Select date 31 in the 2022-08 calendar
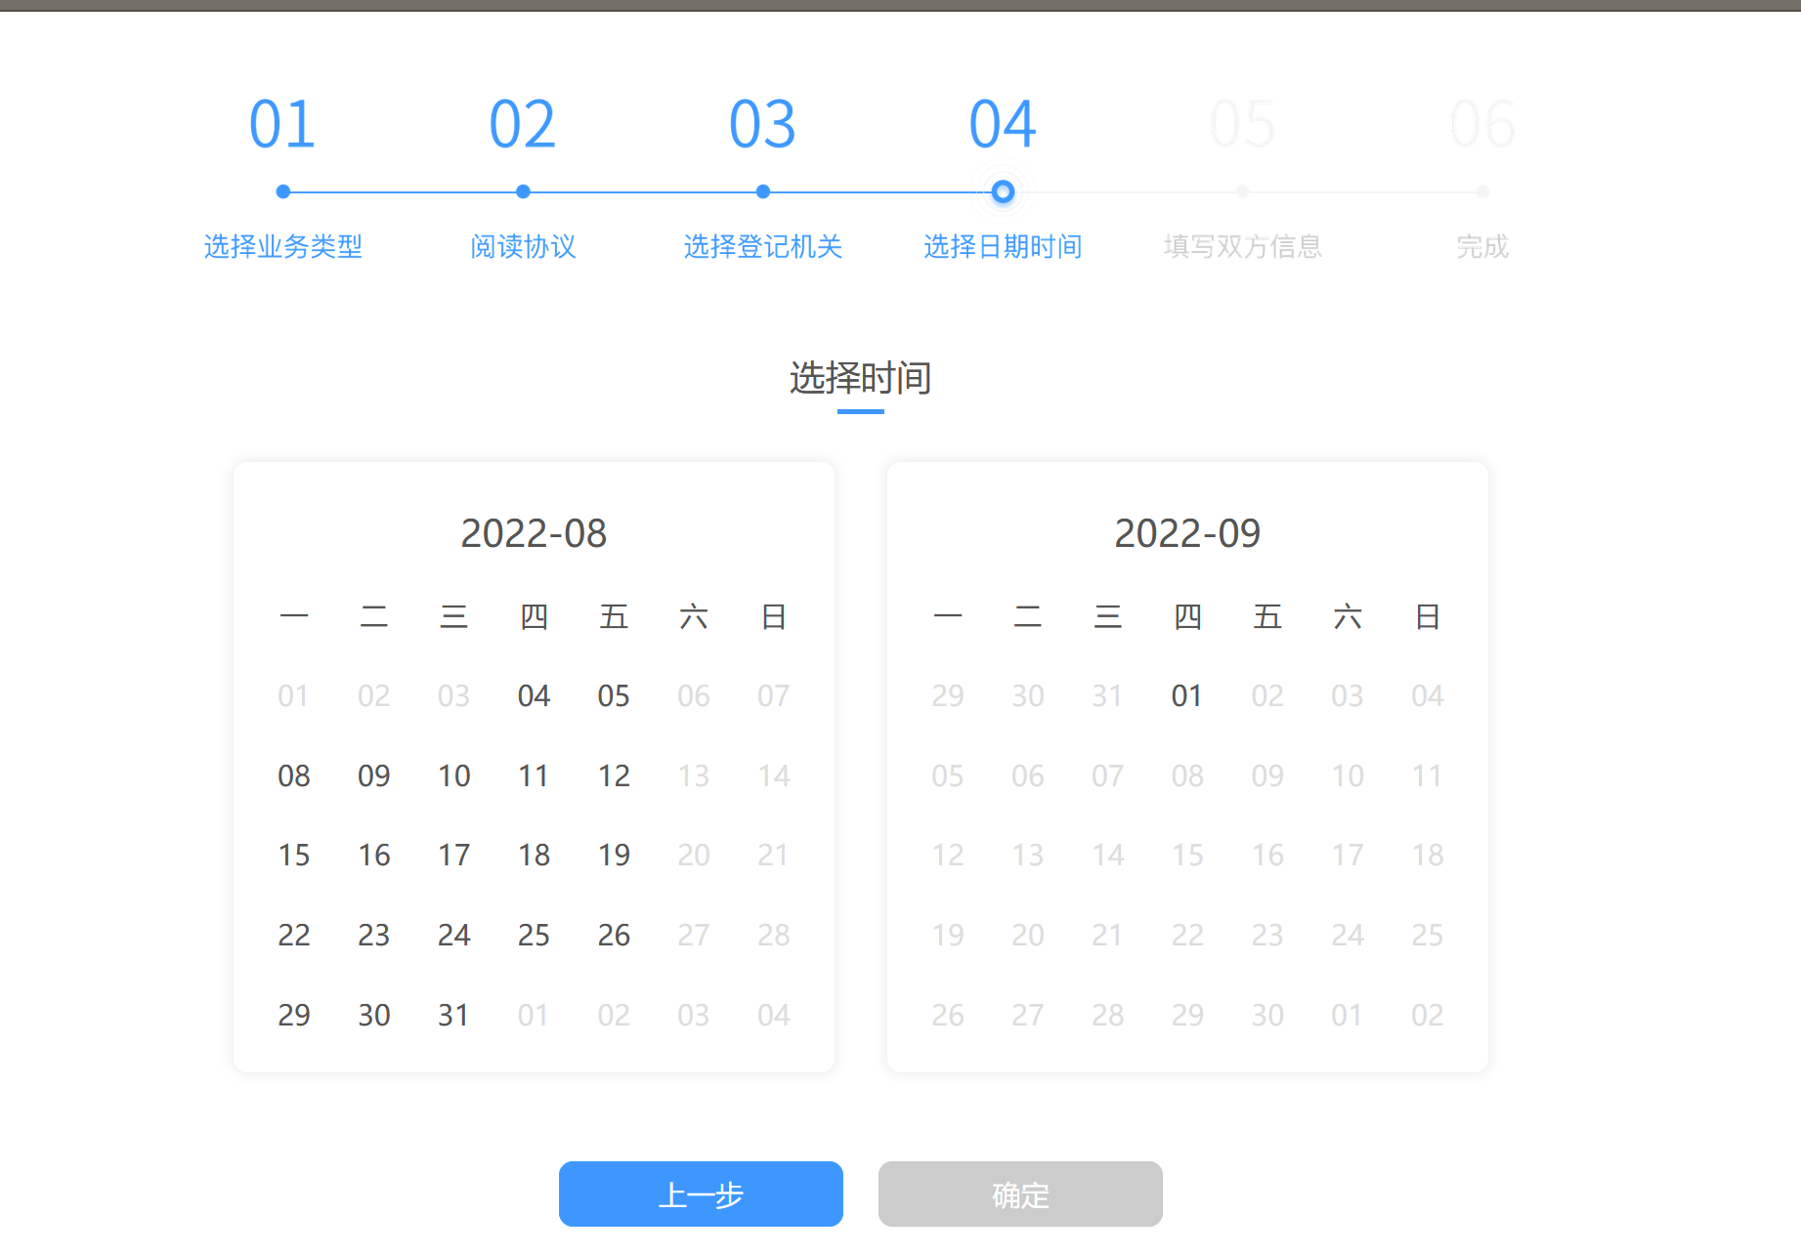Screen dimensions: 1801x1256 click(x=453, y=1016)
